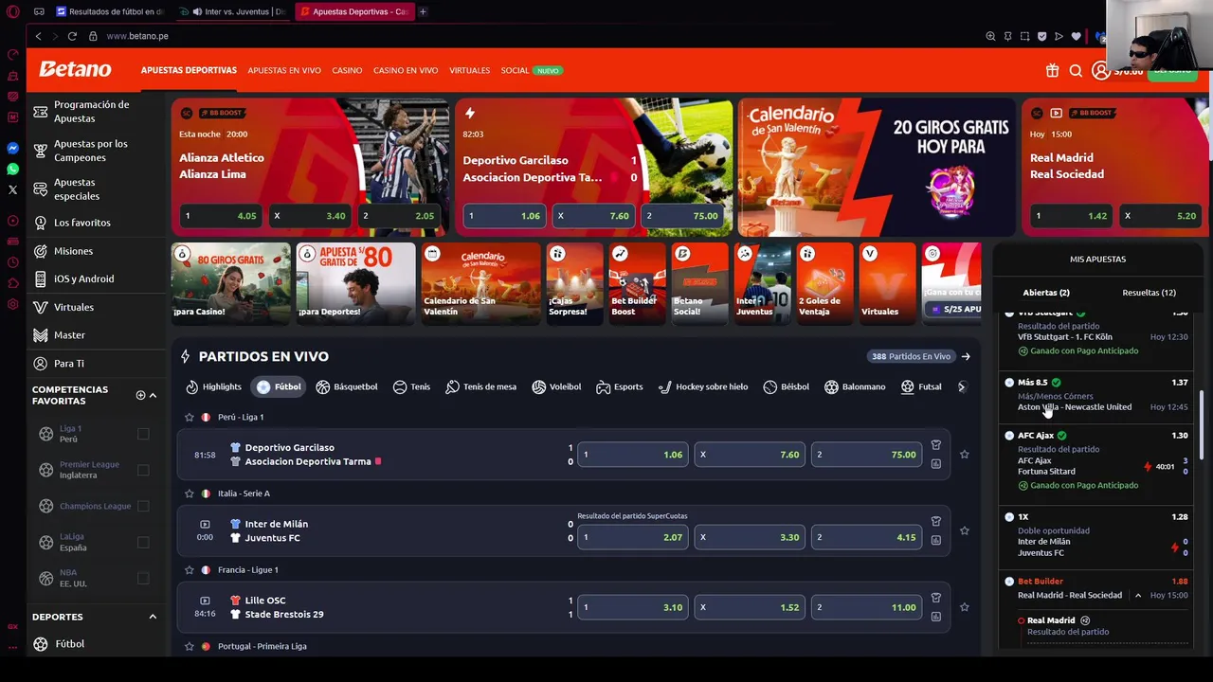Open the X (Twitter) sidebar icon

click(12, 190)
